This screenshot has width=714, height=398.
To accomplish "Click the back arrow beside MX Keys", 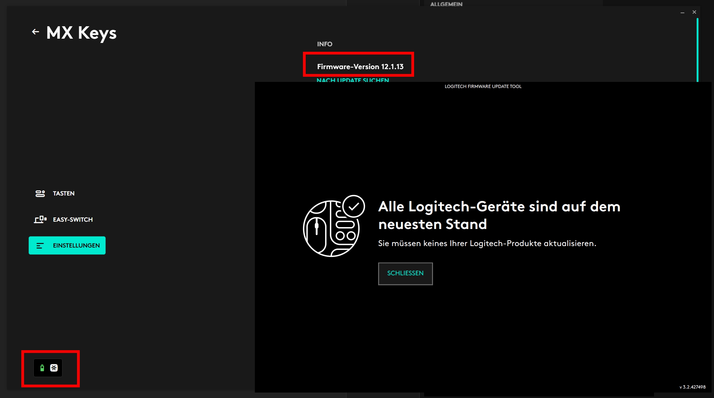I will 36,32.
